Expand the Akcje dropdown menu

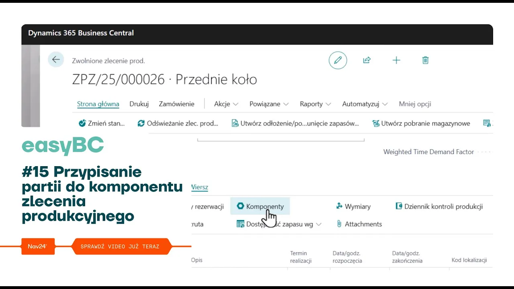pyautogui.click(x=226, y=104)
